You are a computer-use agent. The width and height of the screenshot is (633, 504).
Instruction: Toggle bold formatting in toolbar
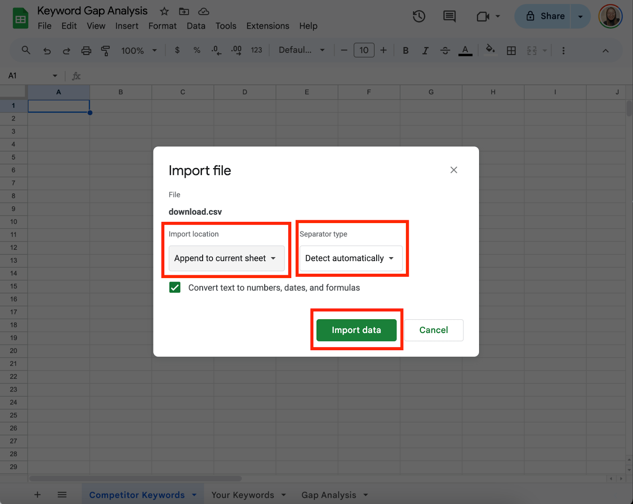tap(406, 51)
